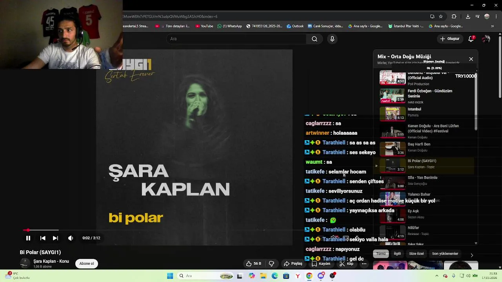Open the YouTube bookmark
502x282 pixels.
pyautogui.click(x=204, y=26)
